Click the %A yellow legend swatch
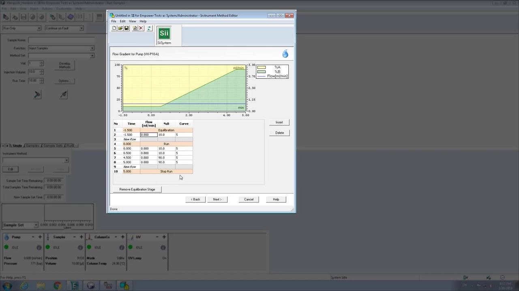 click(x=261, y=67)
